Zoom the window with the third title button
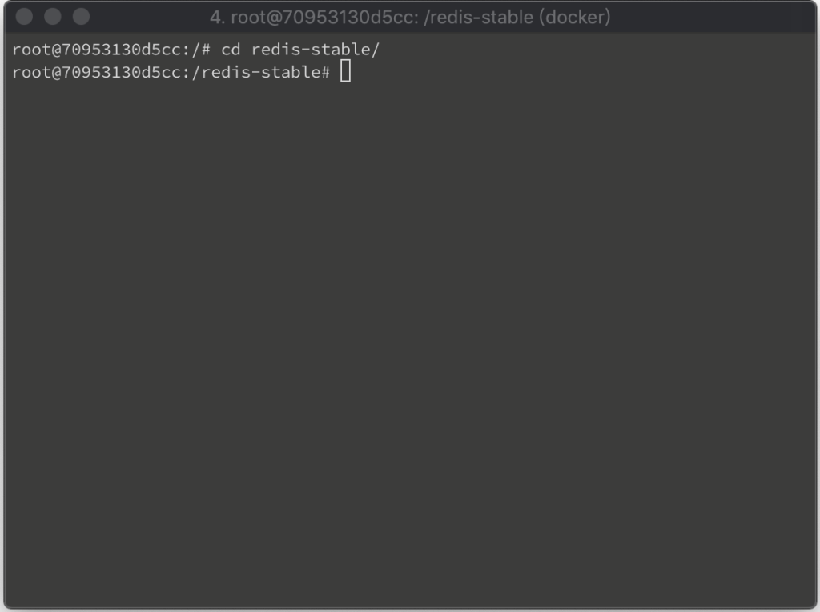This screenshot has width=820, height=612. click(81, 17)
